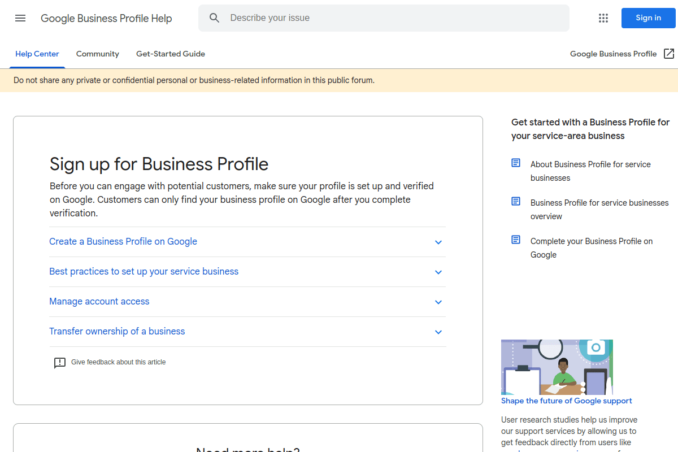Viewport: 678px width, 452px height.
Task: Switch to the Community tab
Action: [x=97, y=54]
